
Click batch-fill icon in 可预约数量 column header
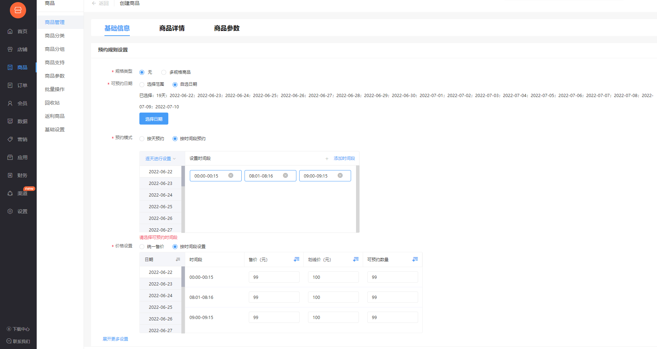coord(415,259)
